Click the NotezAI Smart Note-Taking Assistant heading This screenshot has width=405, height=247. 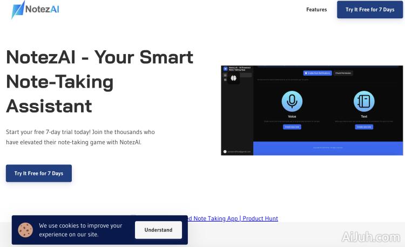99,81
